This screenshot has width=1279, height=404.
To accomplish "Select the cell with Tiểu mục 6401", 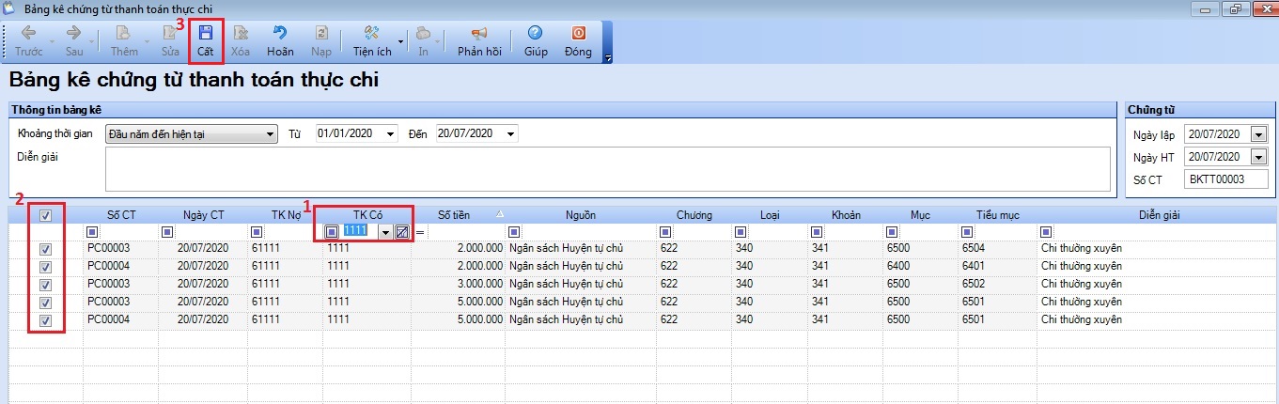I will [998, 267].
